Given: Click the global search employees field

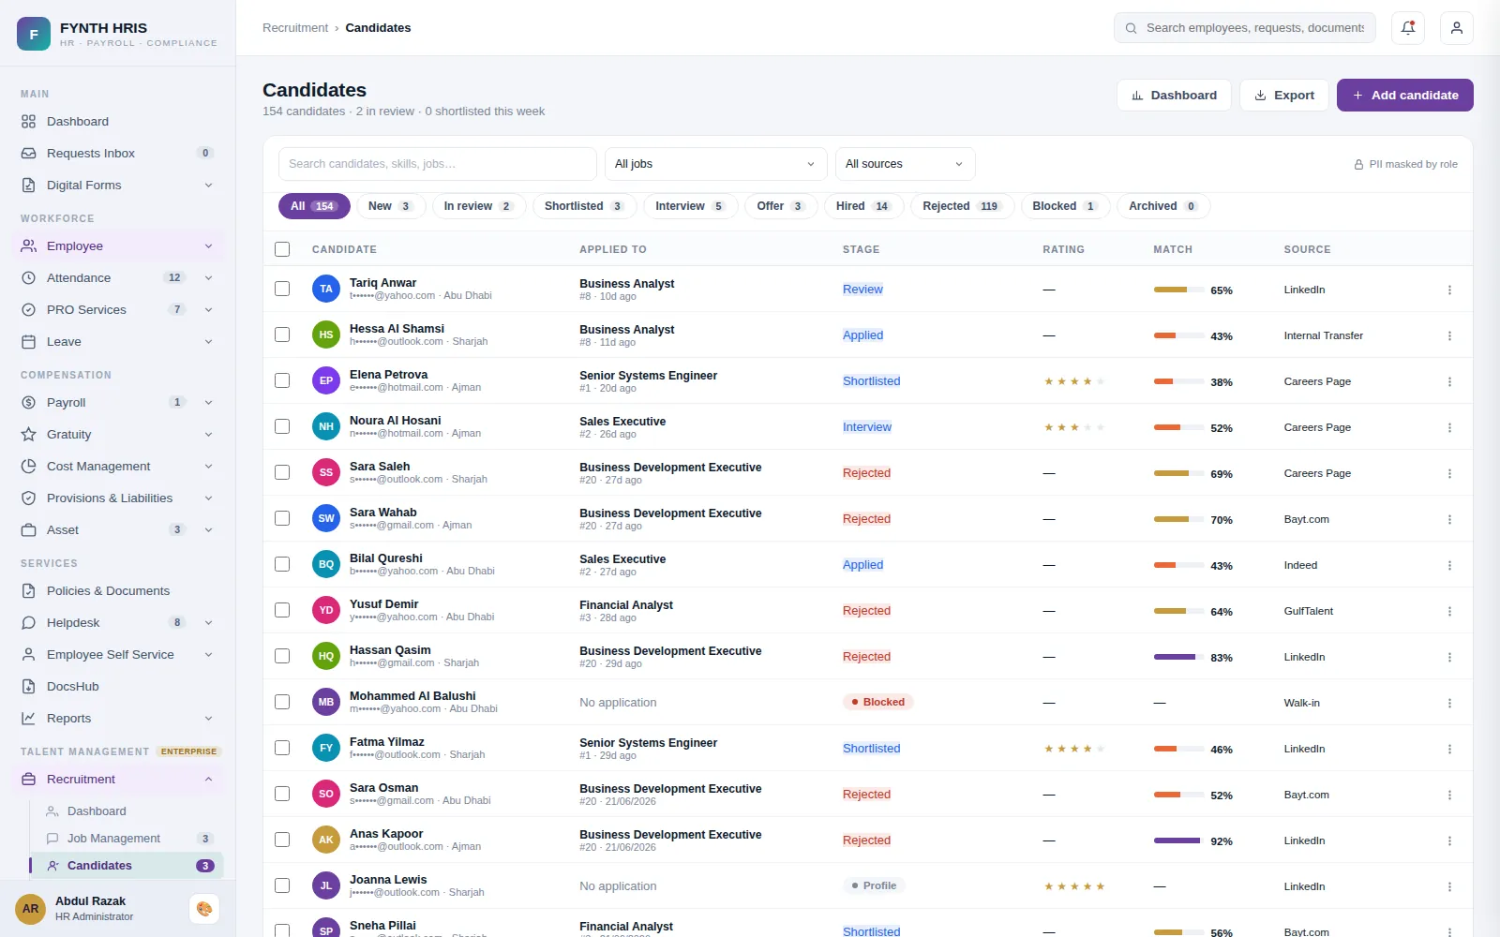Looking at the screenshot, I should pos(1245,28).
